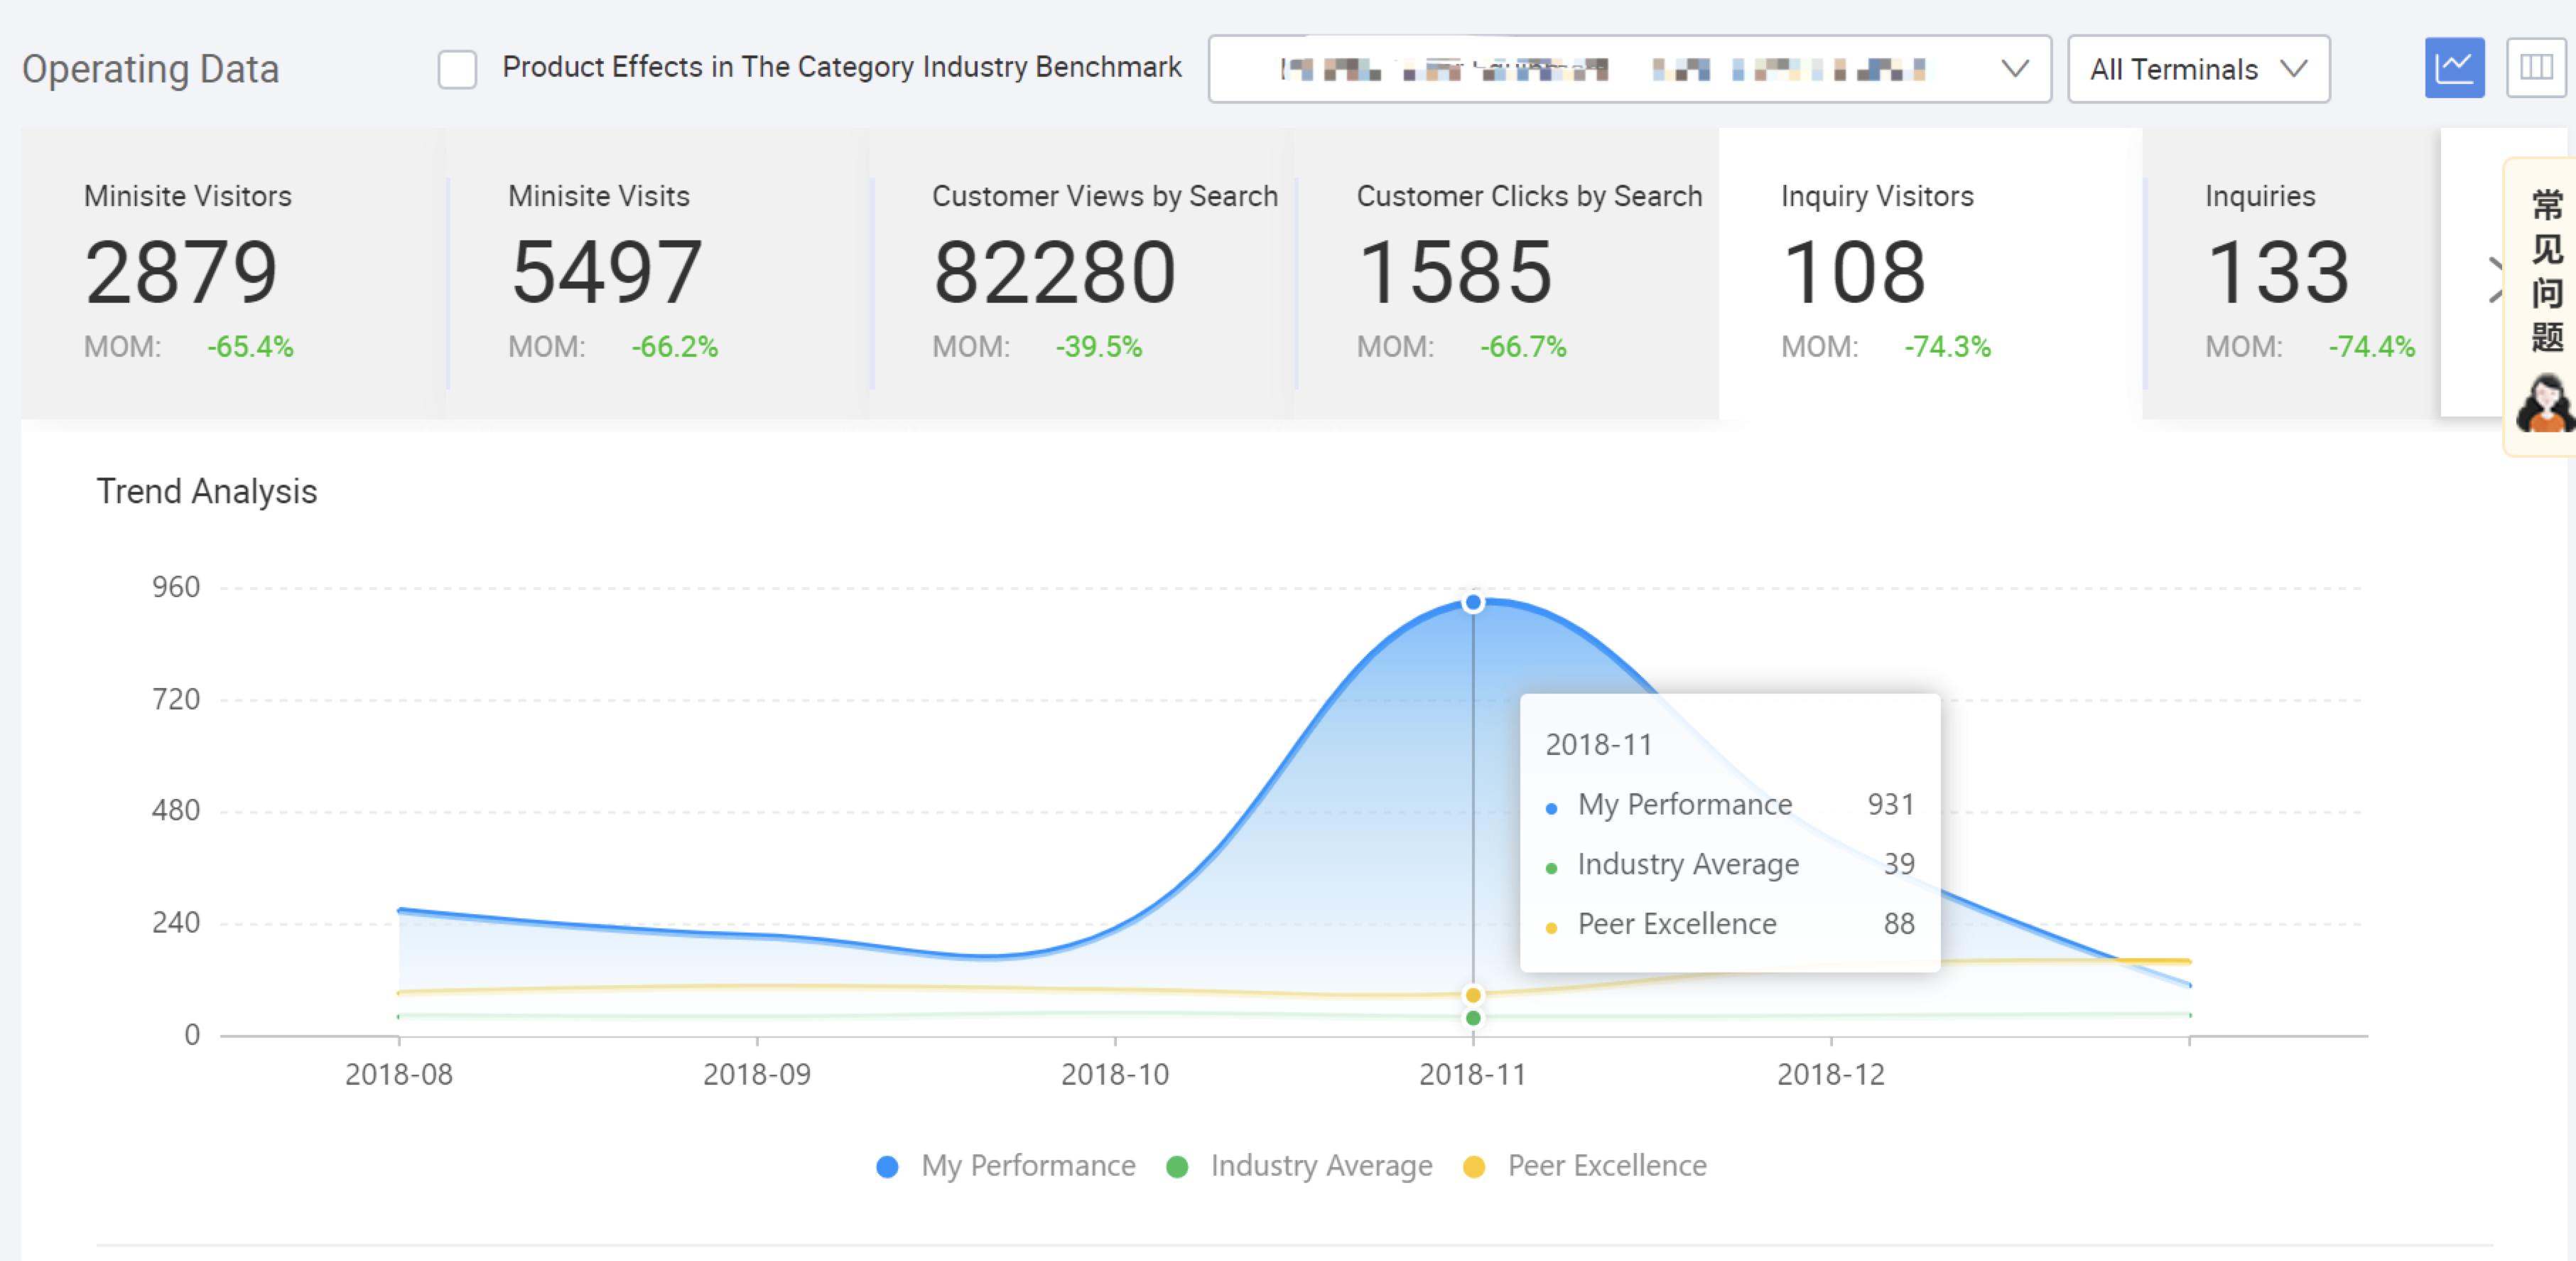Click the 2018-11 Peer Excellence yellow data point
Screen dimensions: 2576x1261
pos(1472,994)
